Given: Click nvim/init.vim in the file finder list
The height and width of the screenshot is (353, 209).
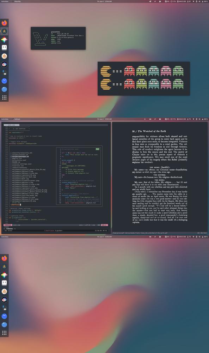Looking at the screenshot, I should (18, 166).
